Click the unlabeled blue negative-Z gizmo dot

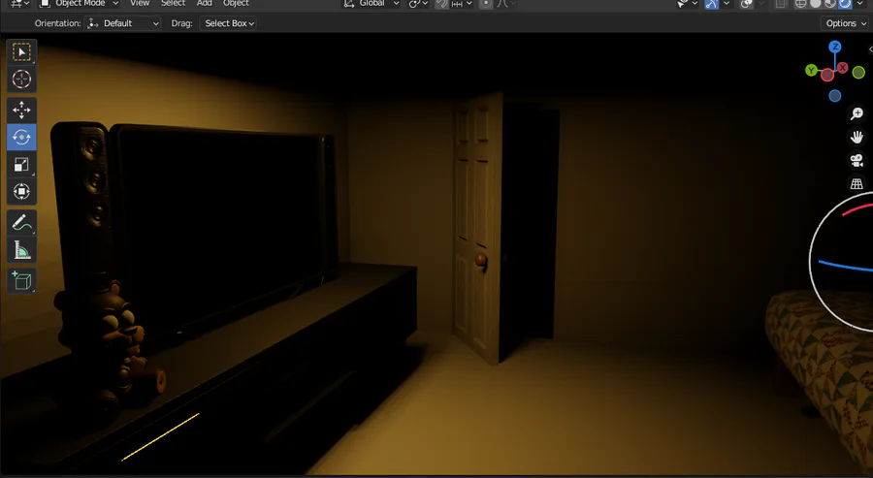tap(834, 96)
